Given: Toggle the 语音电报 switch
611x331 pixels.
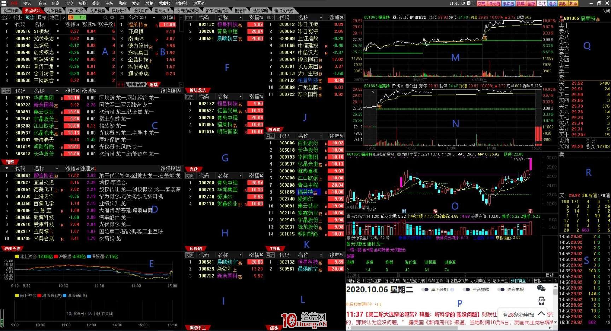Looking at the screenshot, I should [x=501, y=289].
